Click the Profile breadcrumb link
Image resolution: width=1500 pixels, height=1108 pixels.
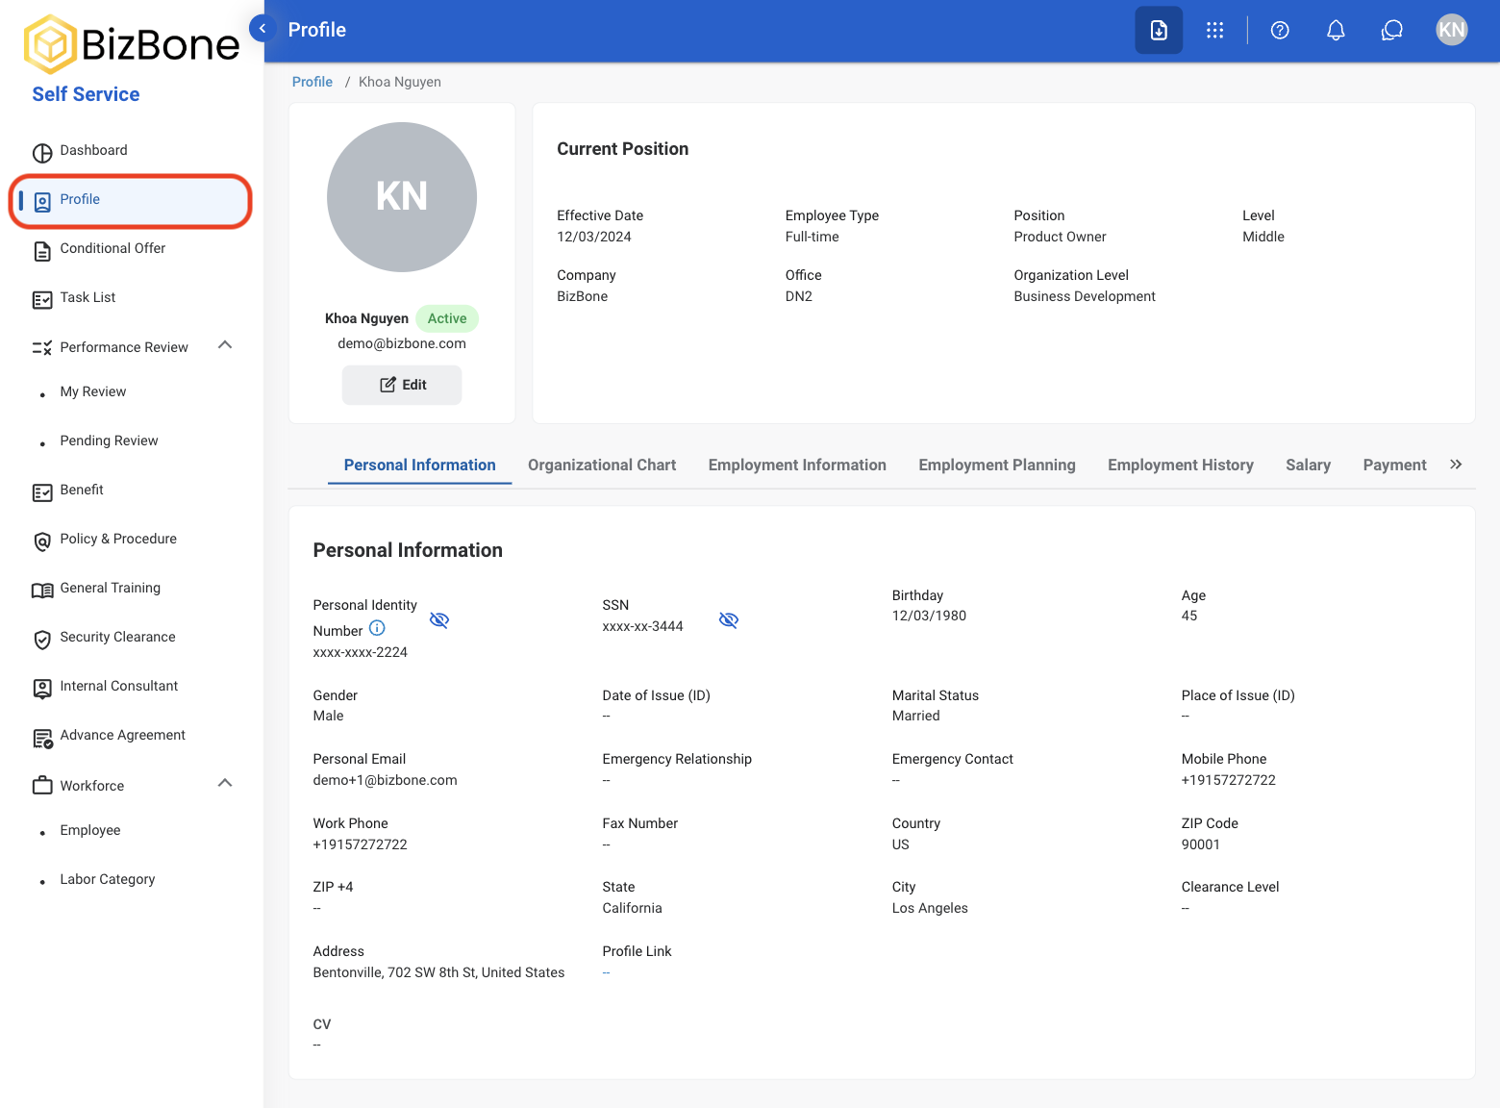pyautogui.click(x=312, y=82)
